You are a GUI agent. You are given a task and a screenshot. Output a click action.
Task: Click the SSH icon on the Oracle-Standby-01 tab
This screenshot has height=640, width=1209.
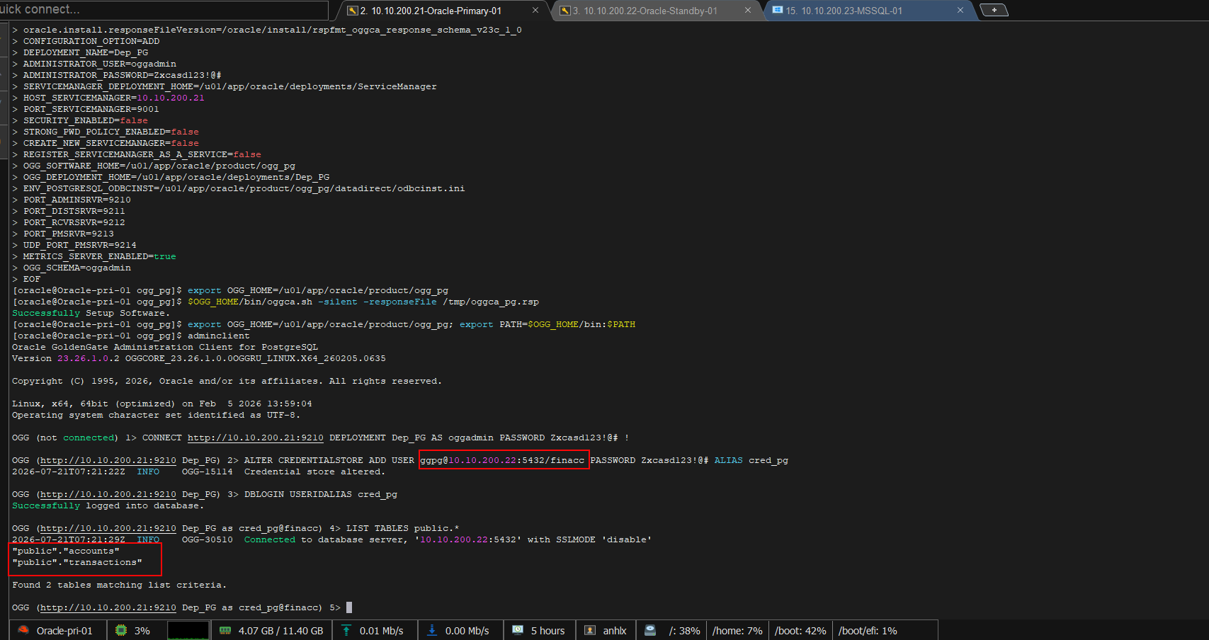(564, 11)
